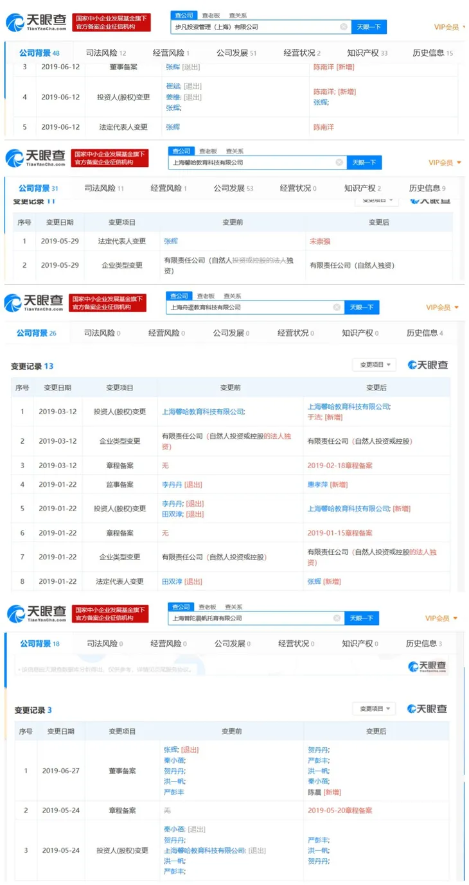Open 上海馨哈教育科技有限公司 marked 退出 on 2019-05-24
Screen dimensions: 469x885
tap(205, 850)
